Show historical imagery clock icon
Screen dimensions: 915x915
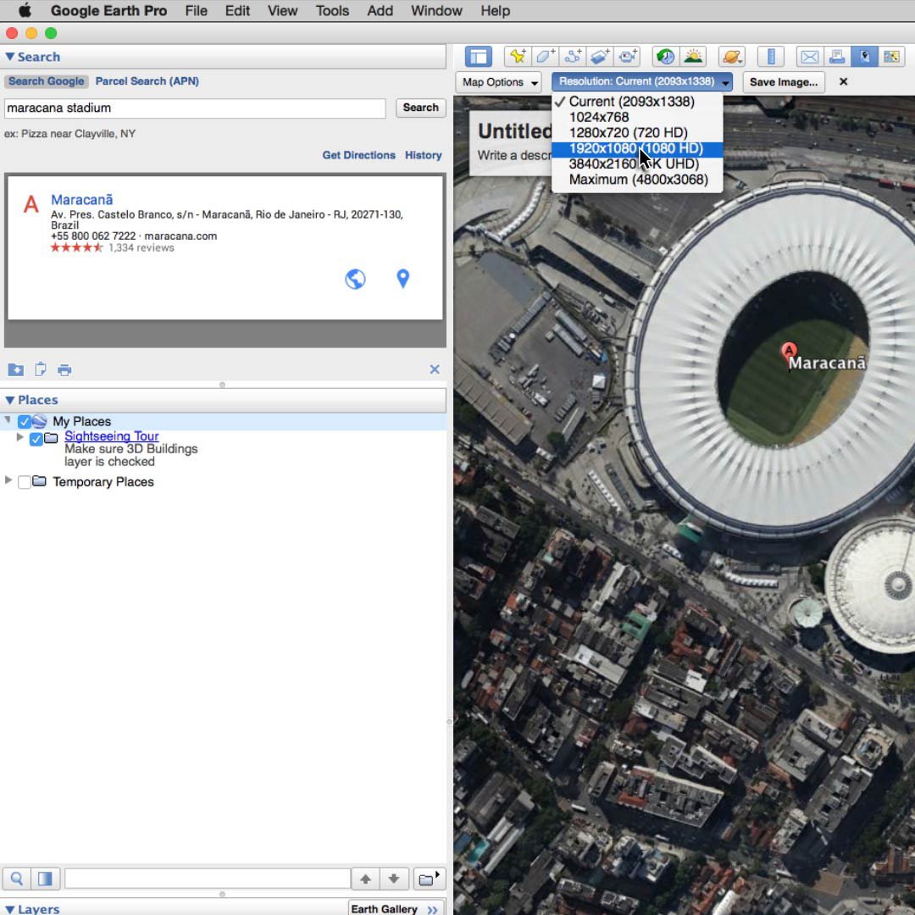point(666,57)
